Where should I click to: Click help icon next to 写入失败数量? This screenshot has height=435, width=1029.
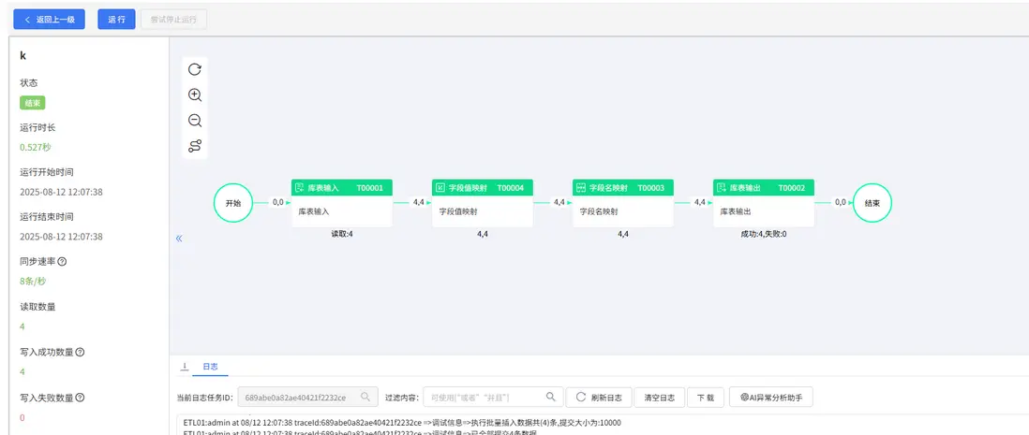80,398
